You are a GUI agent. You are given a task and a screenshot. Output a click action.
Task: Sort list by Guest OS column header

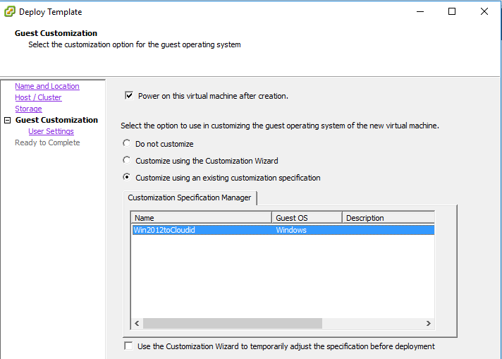(307, 218)
